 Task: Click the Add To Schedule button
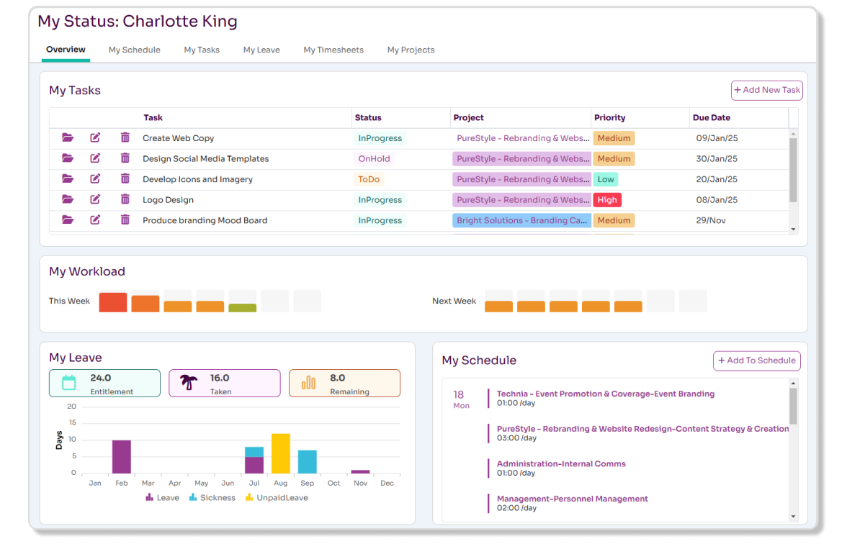tap(757, 361)
